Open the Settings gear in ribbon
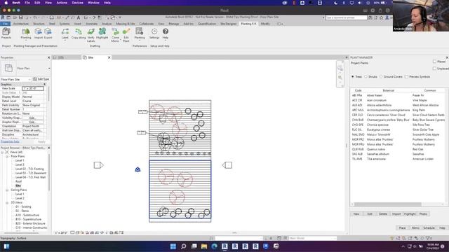Screen dimensions: 449x252 click(154, 34)
